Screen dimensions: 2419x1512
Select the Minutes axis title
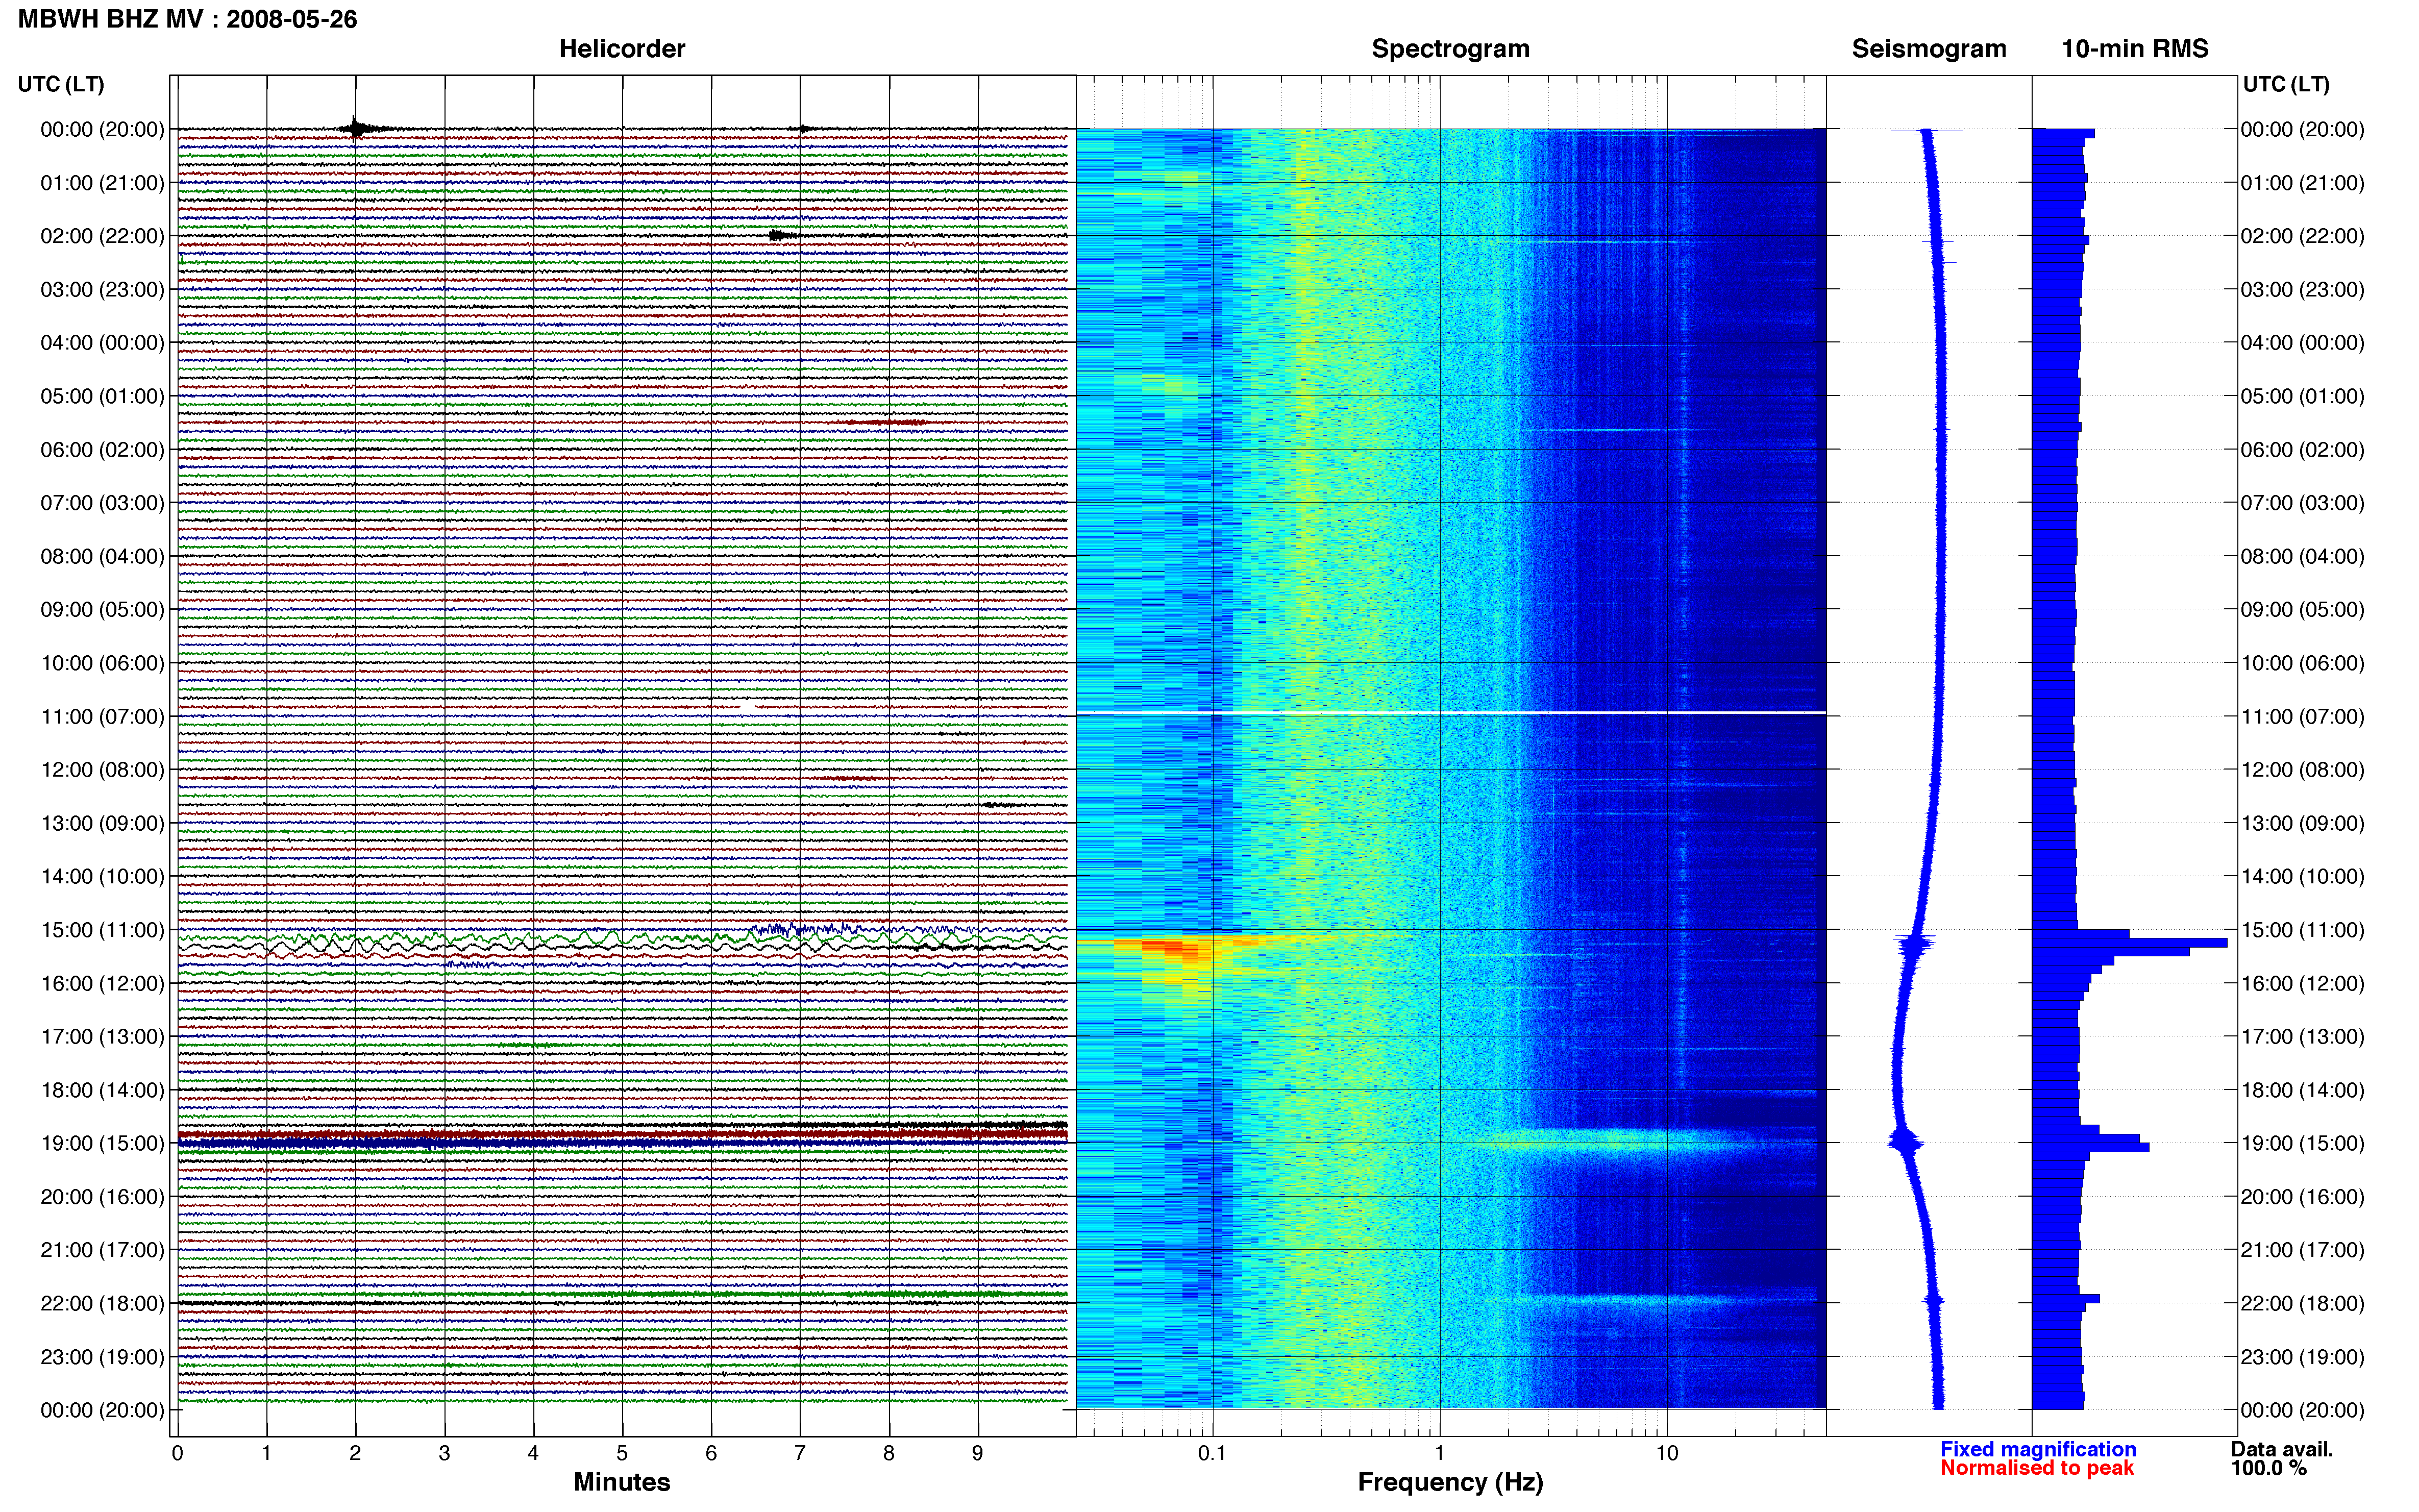(x=622, y=1482)
